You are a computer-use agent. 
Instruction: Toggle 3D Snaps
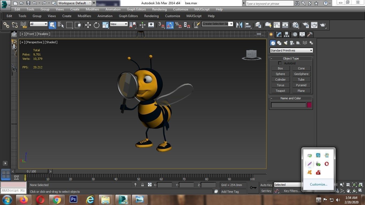tap(161, 25)
